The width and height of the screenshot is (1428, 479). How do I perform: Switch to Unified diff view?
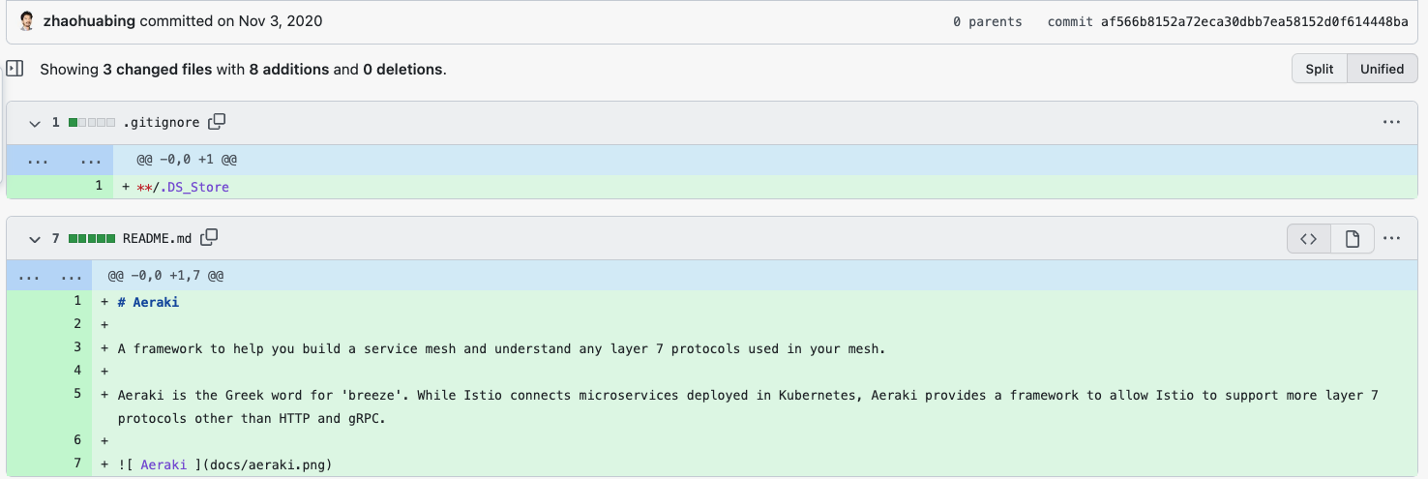point(1382,69)
